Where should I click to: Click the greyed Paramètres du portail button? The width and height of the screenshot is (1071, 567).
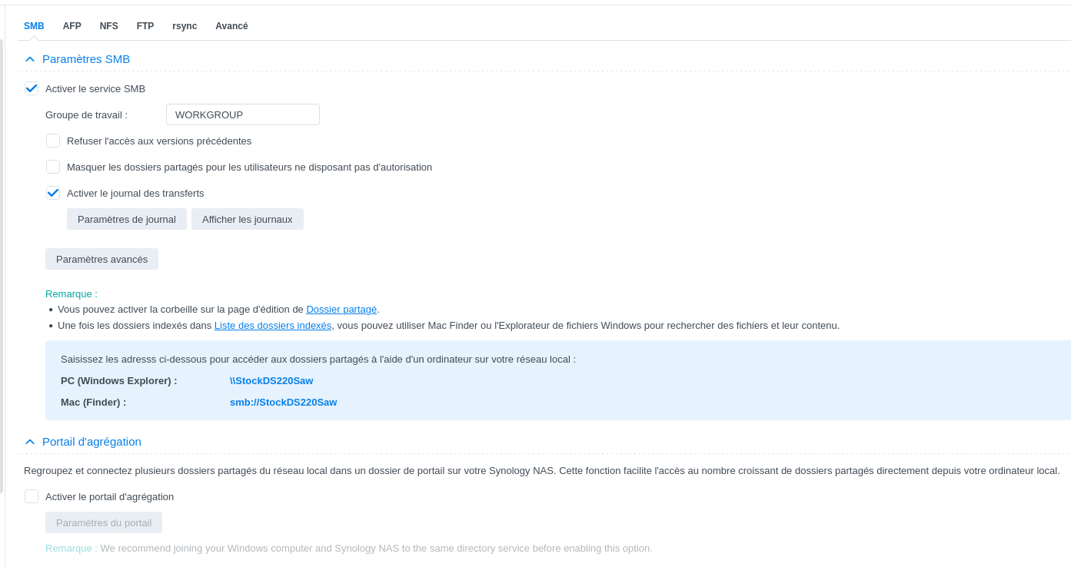click(104, 522)
